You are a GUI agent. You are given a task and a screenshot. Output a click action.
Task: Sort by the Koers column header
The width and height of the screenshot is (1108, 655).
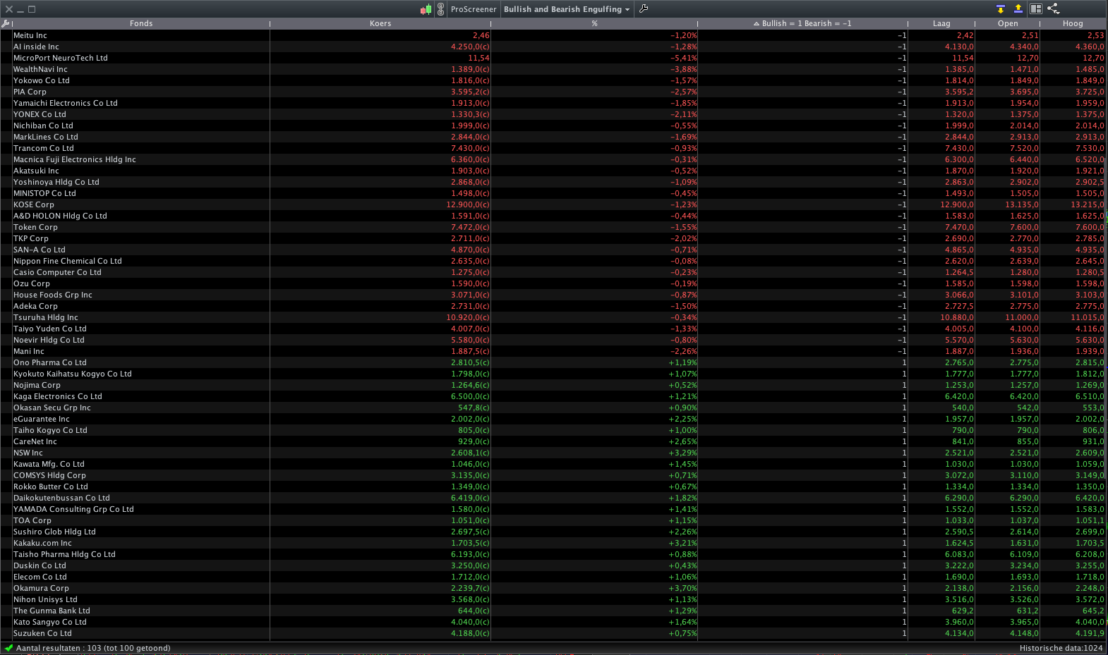tap(380, 23)
